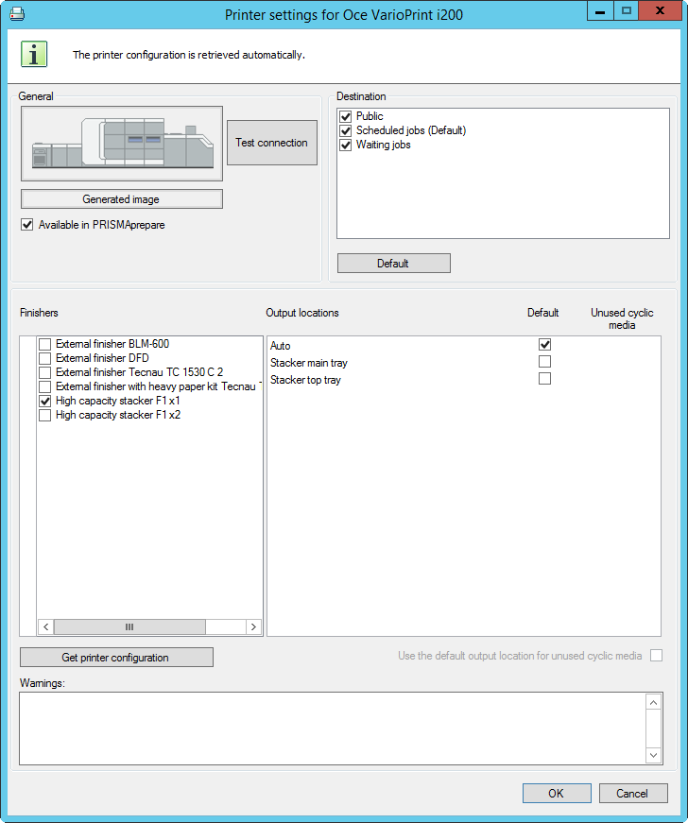Image resolution: width=688 pixels, height=823 pixels.
Task: Click the printer icon in title bar
Action: (17, 13)
